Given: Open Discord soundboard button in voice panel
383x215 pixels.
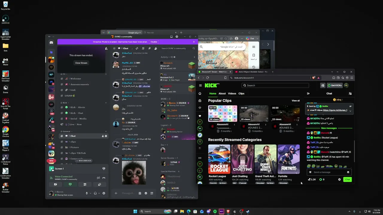Looking at the screenshot, I should (100, 185).
